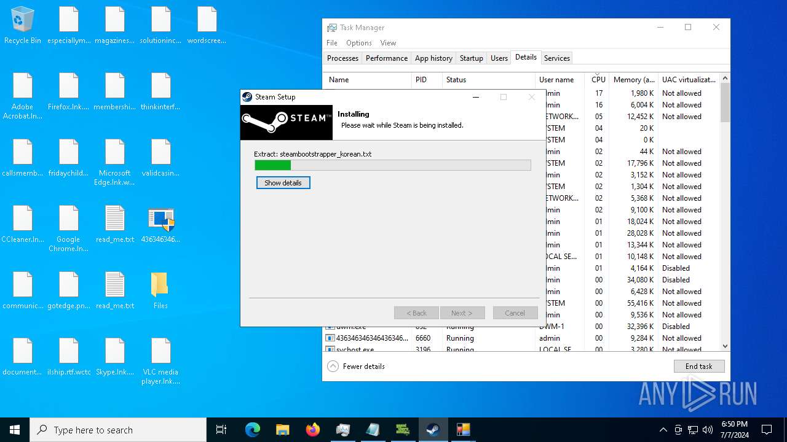
Task: Switch to the Performance tab
Action: point(387,58)
